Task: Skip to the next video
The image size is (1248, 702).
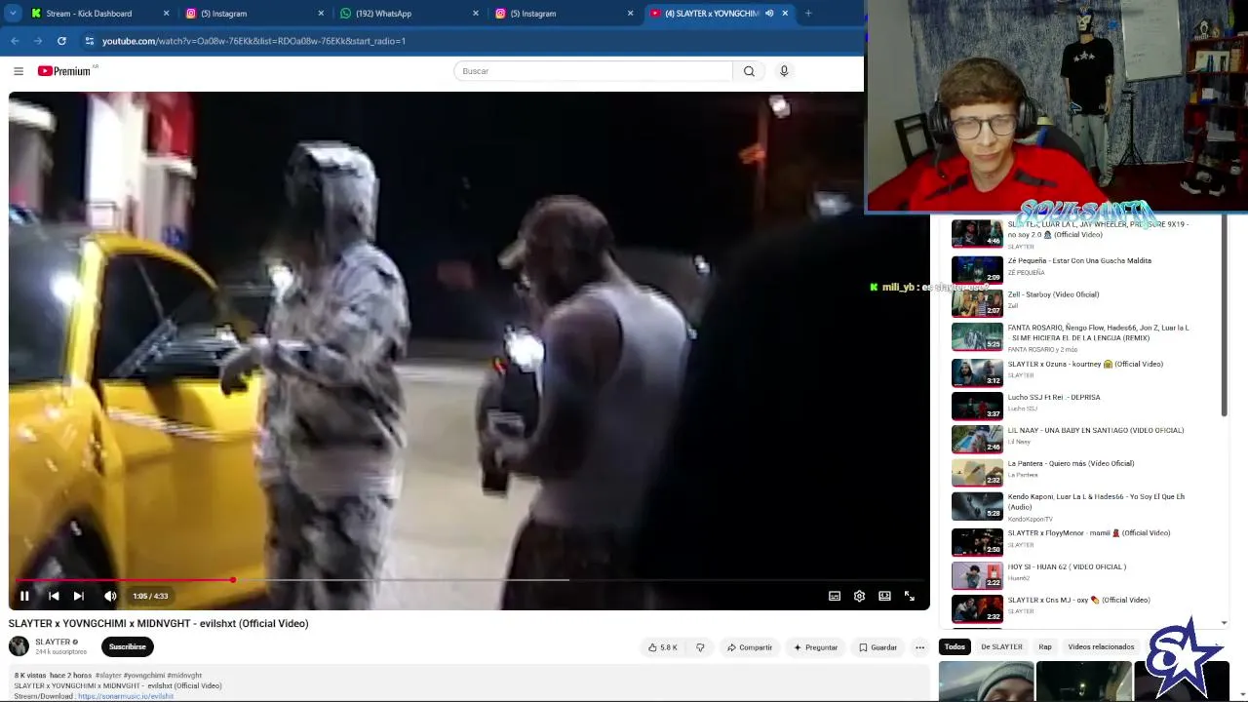Action: 79,596
